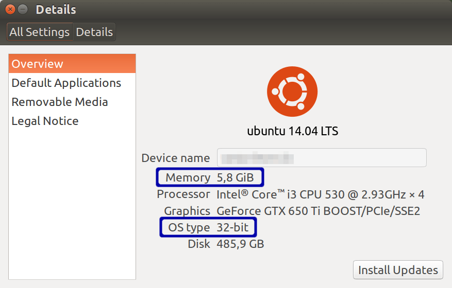This screenshot has width=452, height=288.
Task: Click the Details window title bar text
Action: (56, 9)
